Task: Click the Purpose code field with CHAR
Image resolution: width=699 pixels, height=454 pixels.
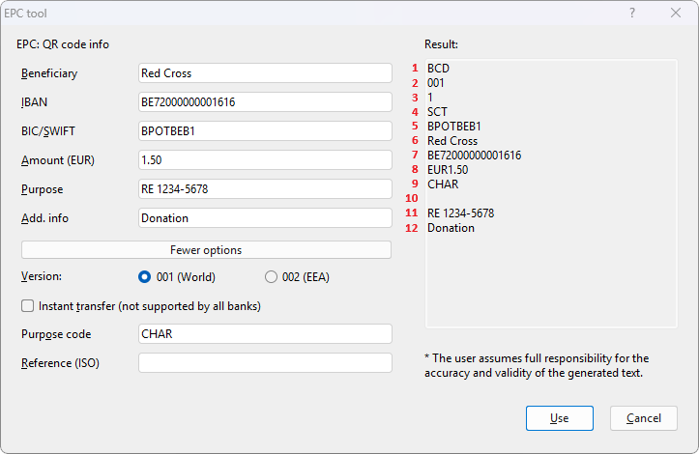Action: (x=265, y=333)
